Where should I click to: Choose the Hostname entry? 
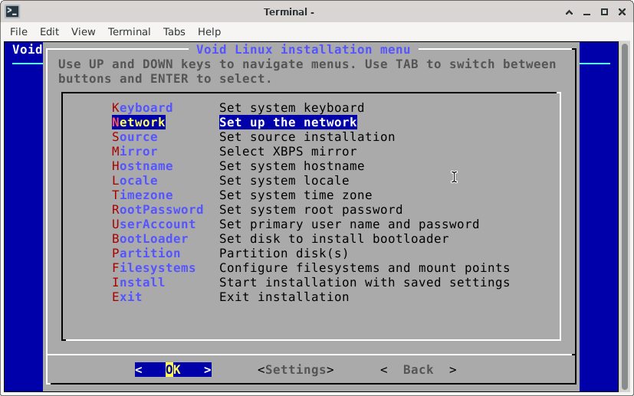(142, 166)
